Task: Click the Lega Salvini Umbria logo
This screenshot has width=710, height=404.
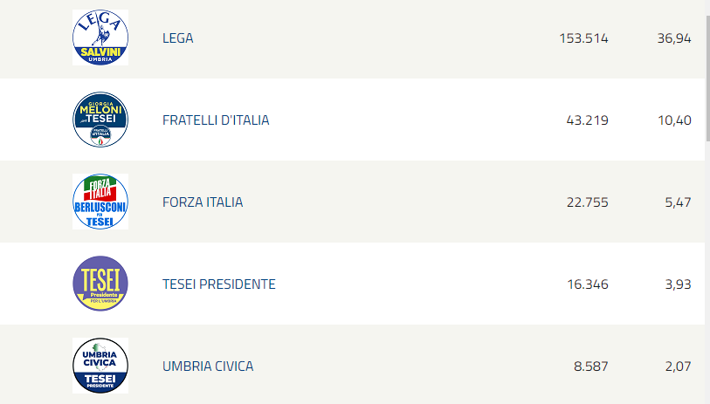Action: pyautogui.click(x=100, y=38)
